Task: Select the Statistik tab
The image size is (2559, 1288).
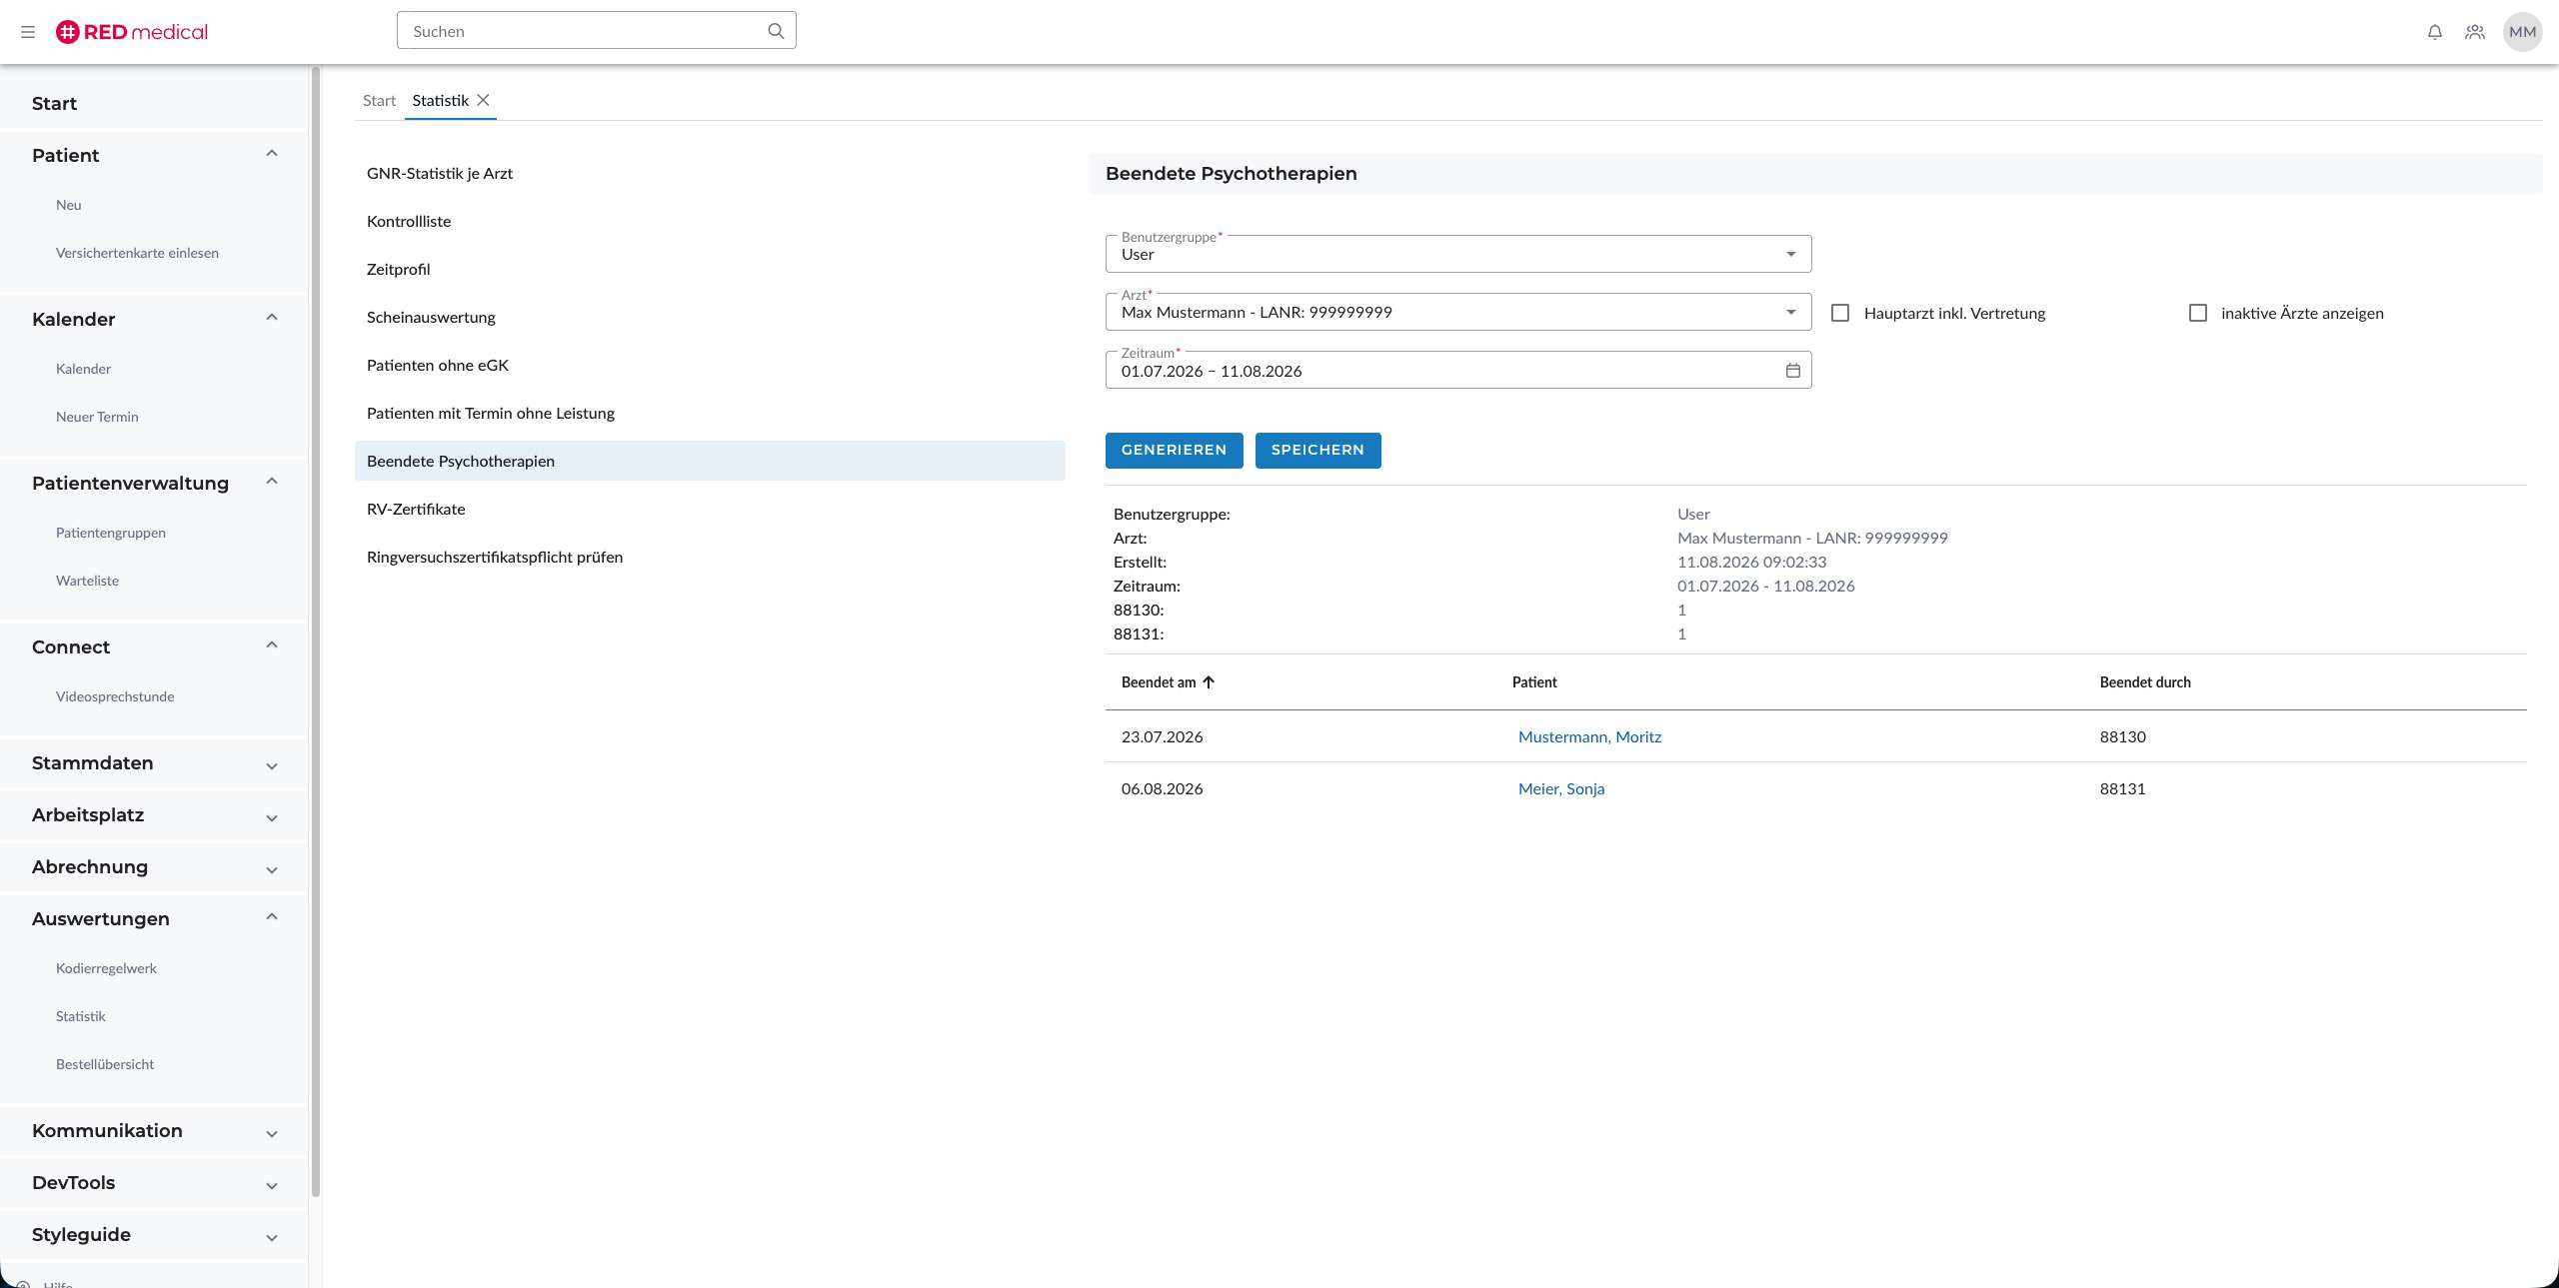Action: (x=440, y=100)
